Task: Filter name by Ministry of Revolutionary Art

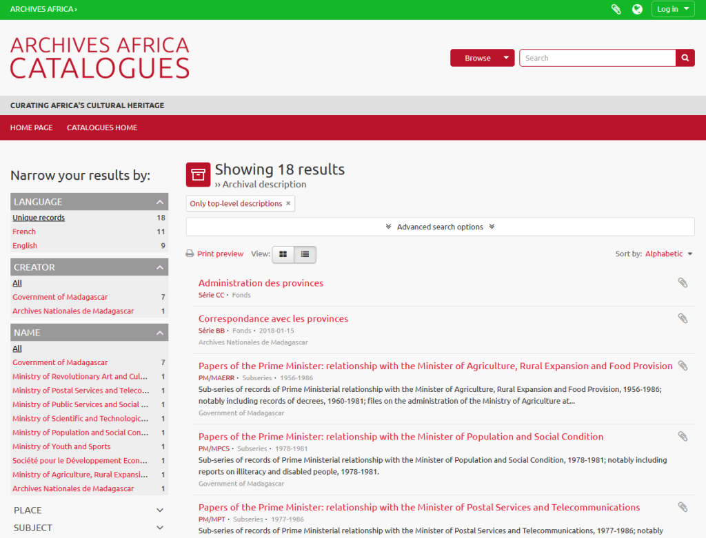Action: tap(80, 377)
